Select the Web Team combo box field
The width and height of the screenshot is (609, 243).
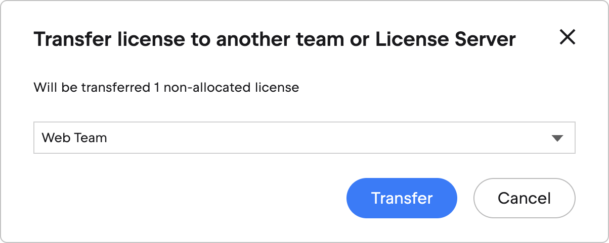tap(304, 138)
